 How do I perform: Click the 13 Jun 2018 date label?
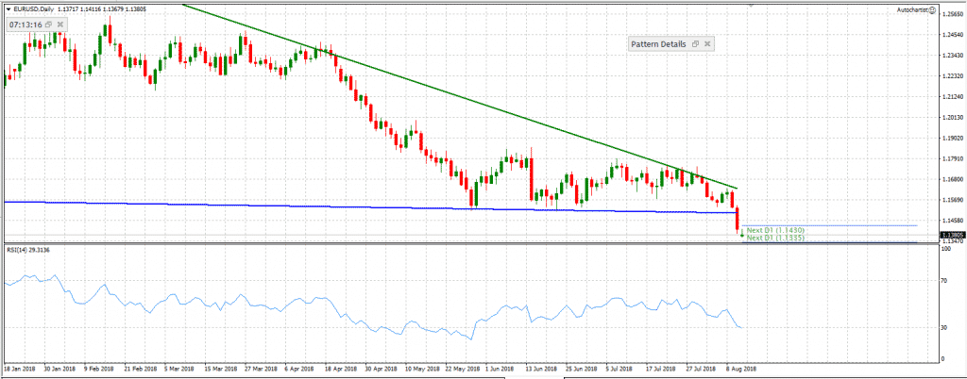539,370
